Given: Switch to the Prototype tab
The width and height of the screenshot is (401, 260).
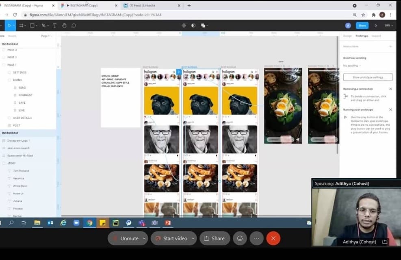Looking at the screenshot, I should [362, 36].
